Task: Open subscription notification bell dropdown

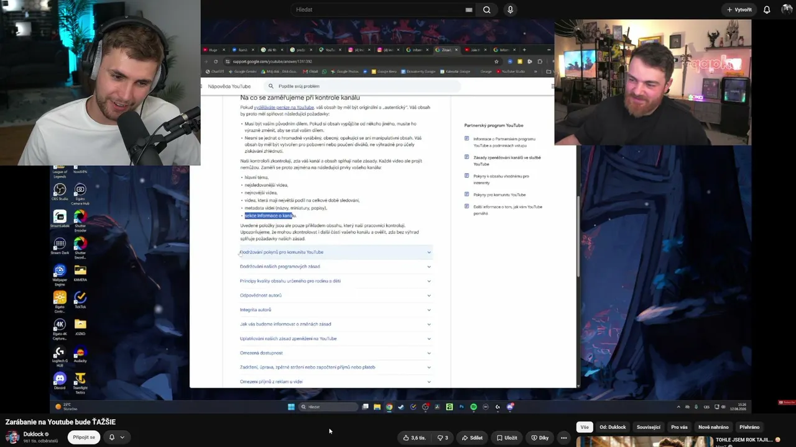Action: click(x=116, y=437)
